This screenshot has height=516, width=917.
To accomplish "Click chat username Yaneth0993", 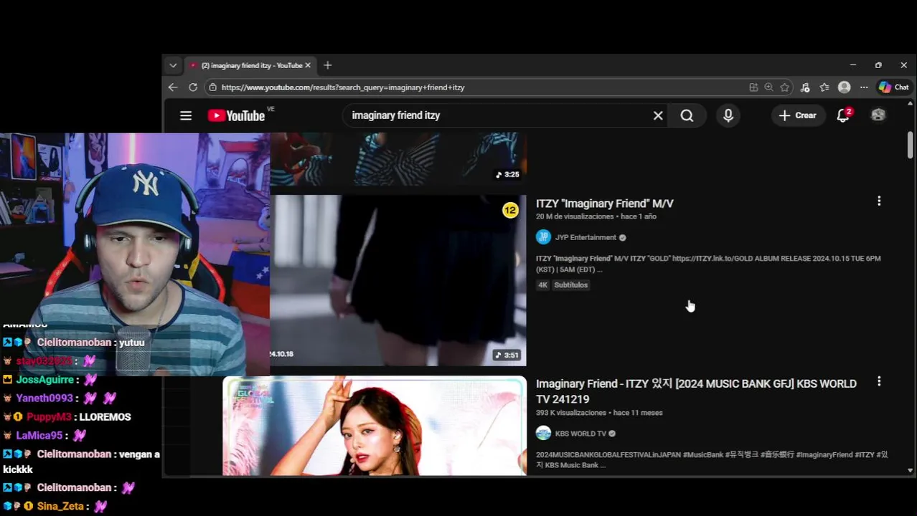I will pos(44,398).
